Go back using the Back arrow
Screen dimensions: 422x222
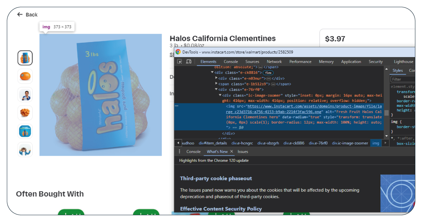coord(20,14)
